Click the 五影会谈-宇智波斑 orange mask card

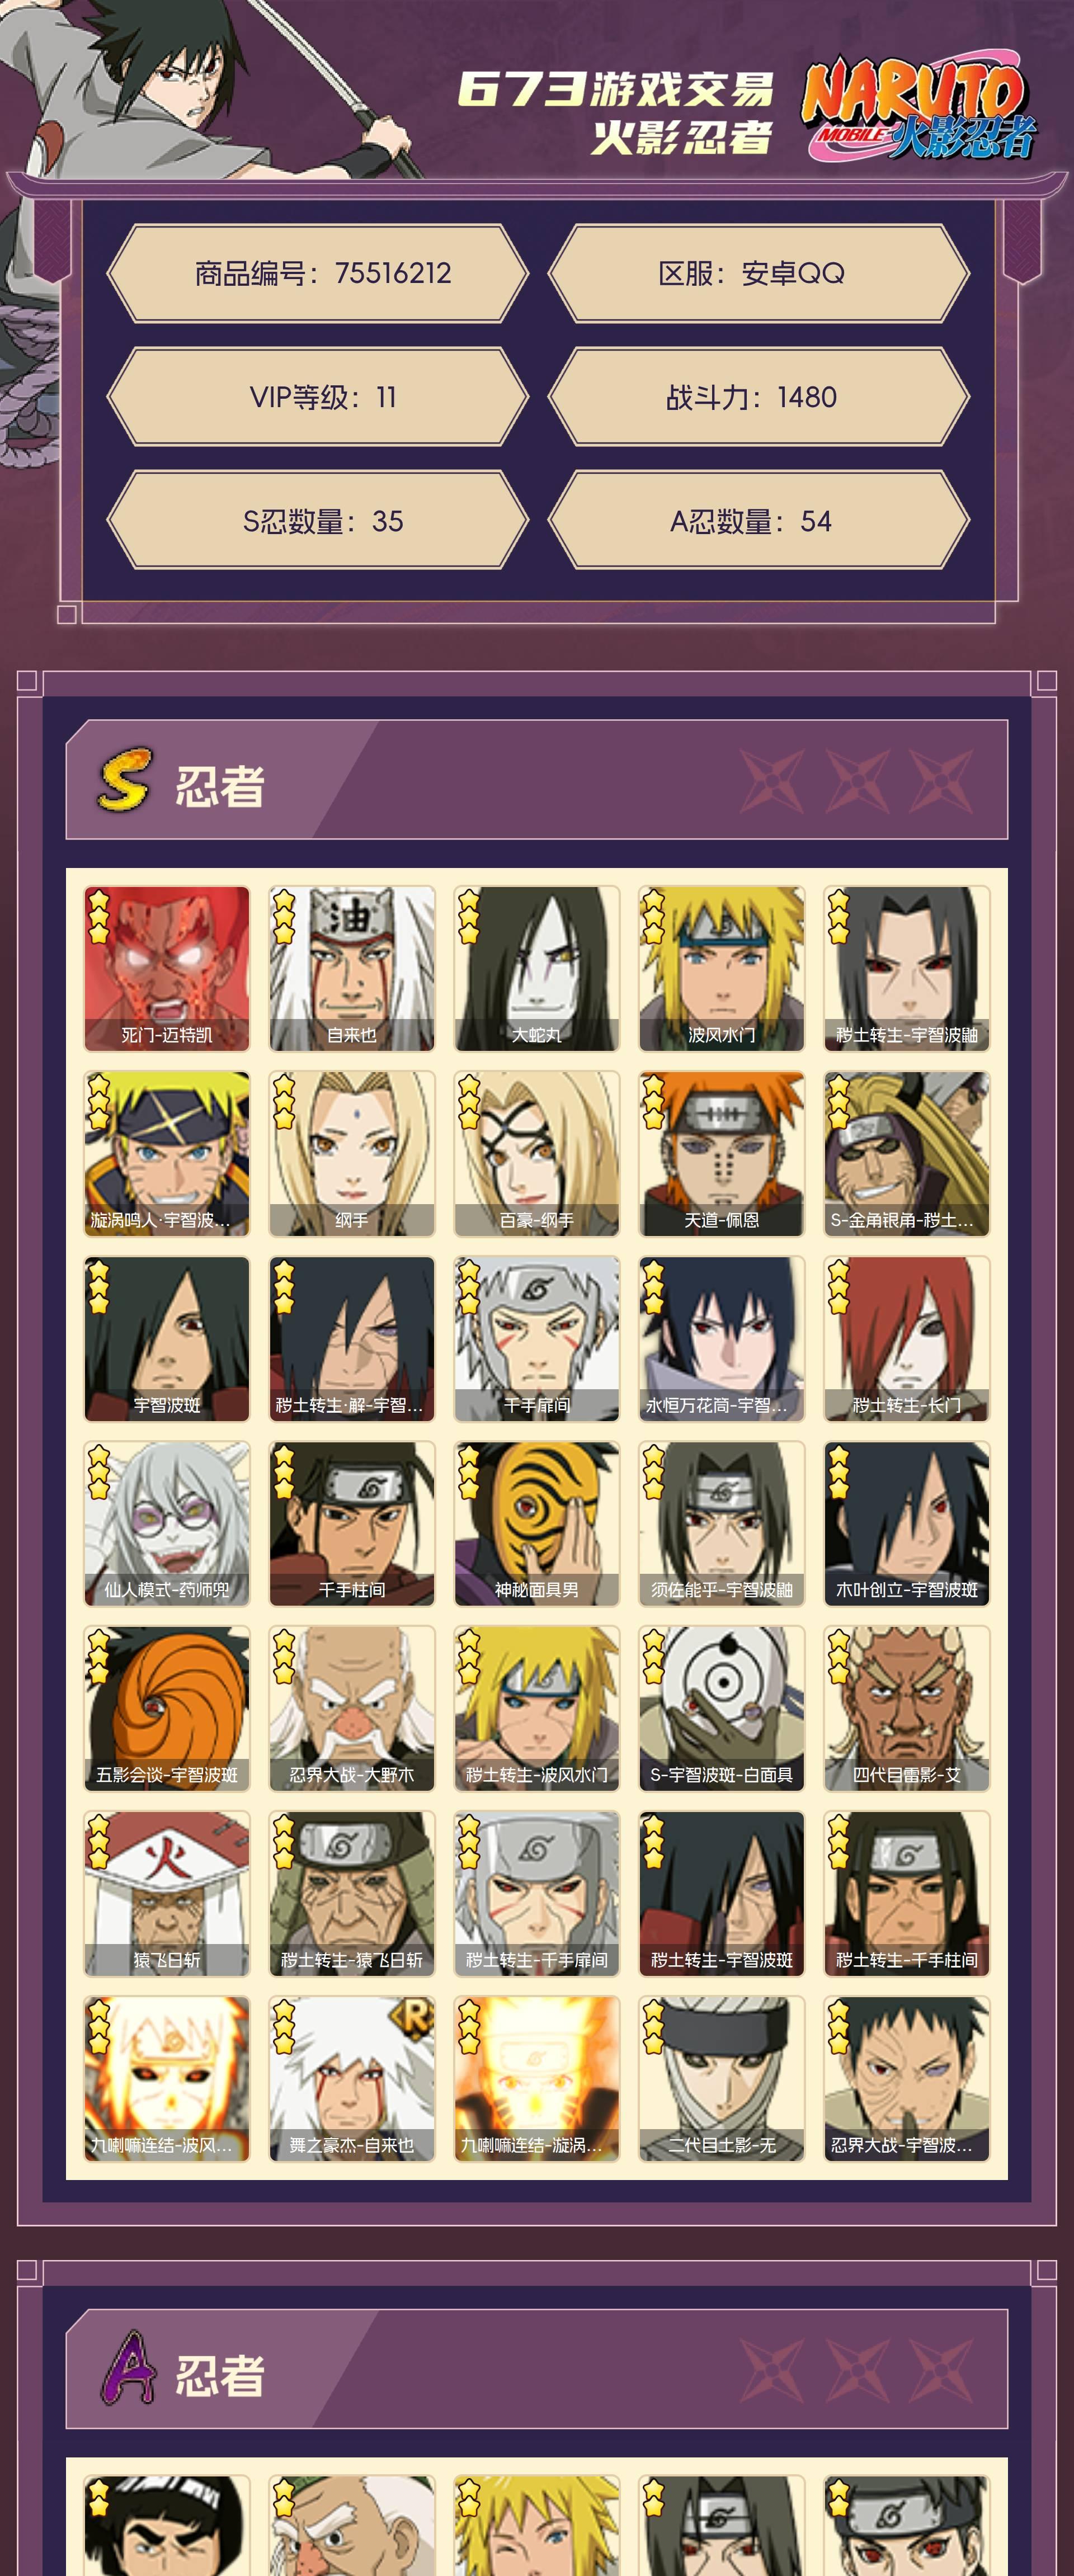[x=166, y=1708]
